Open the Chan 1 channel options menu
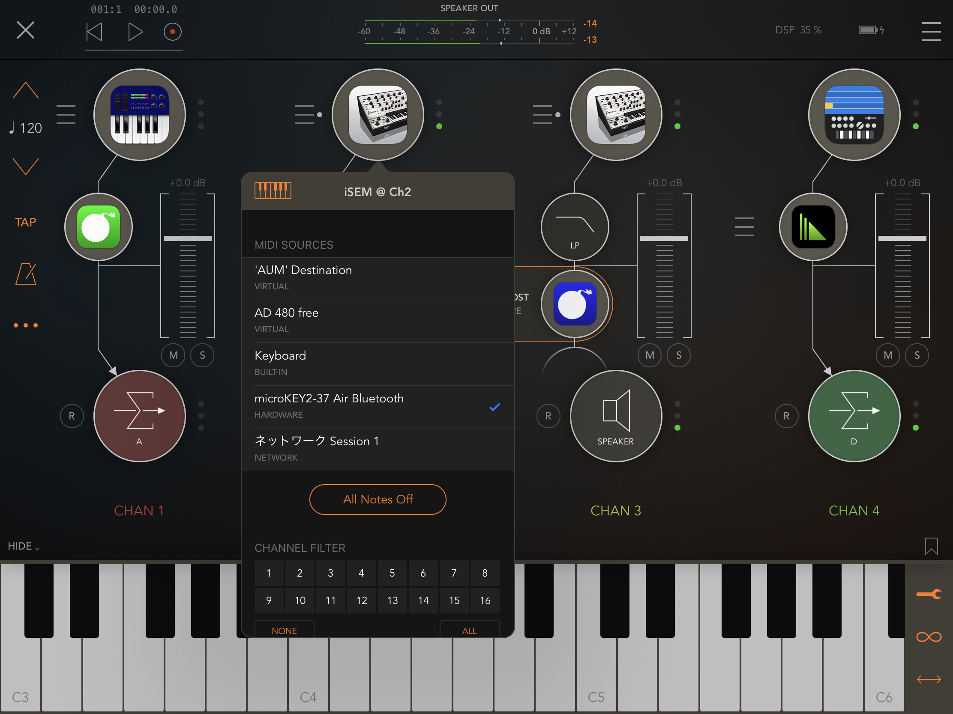Image resolution: width=953 pixels, height=714 pixels. pos(66,114)
